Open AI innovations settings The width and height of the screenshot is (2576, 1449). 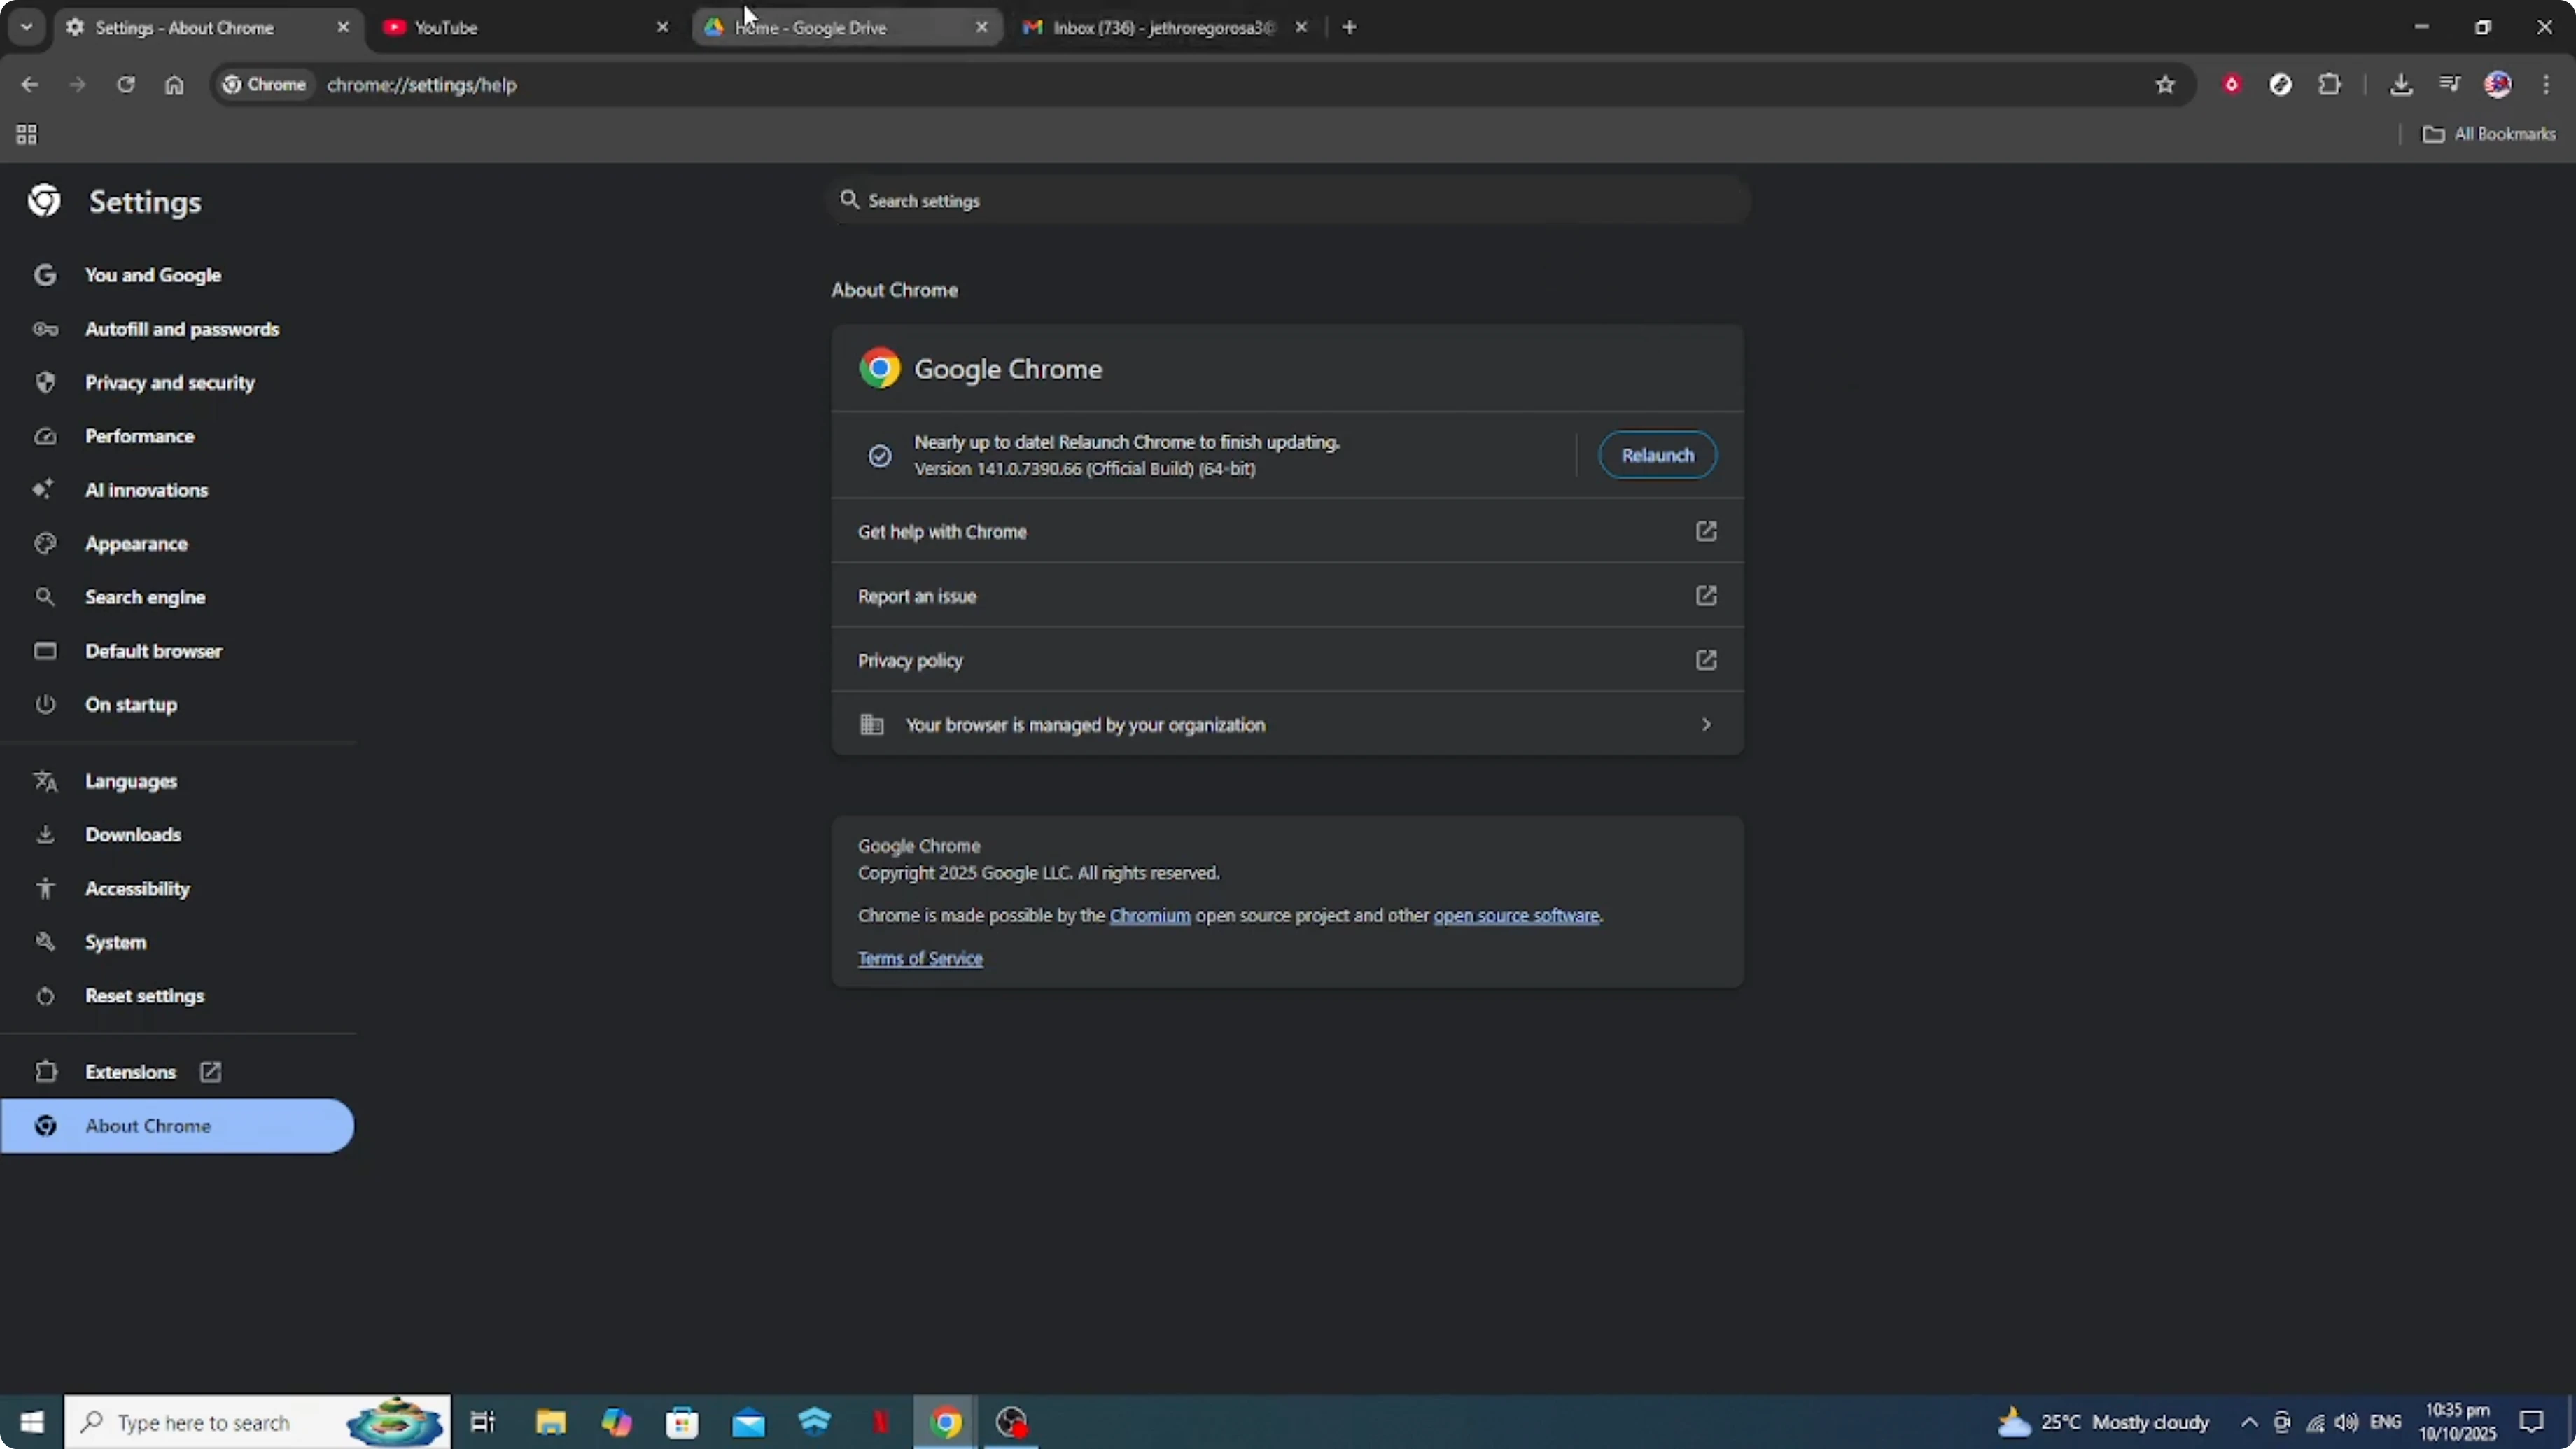(147, 490)
